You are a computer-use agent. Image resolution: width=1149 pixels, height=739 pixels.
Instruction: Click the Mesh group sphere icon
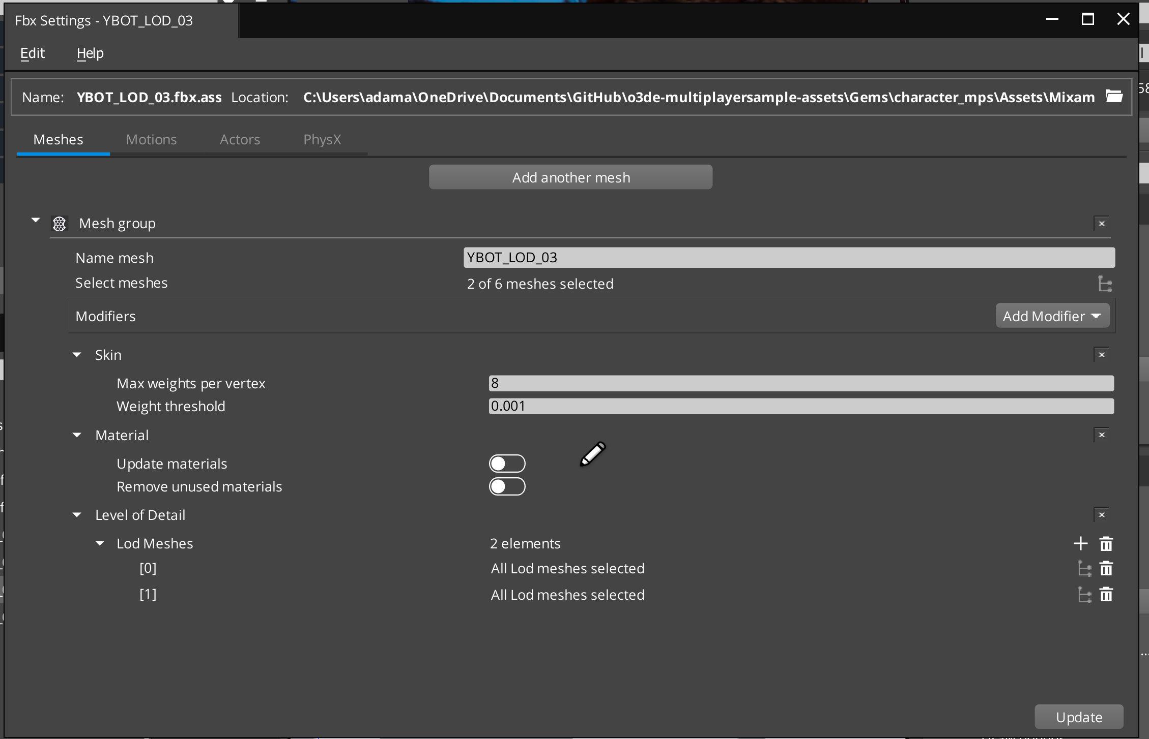60,224
